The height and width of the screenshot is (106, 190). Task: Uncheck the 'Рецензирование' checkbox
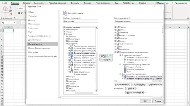[118, 44]
